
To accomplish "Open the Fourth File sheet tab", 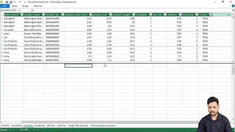I will tap(40, 125).
